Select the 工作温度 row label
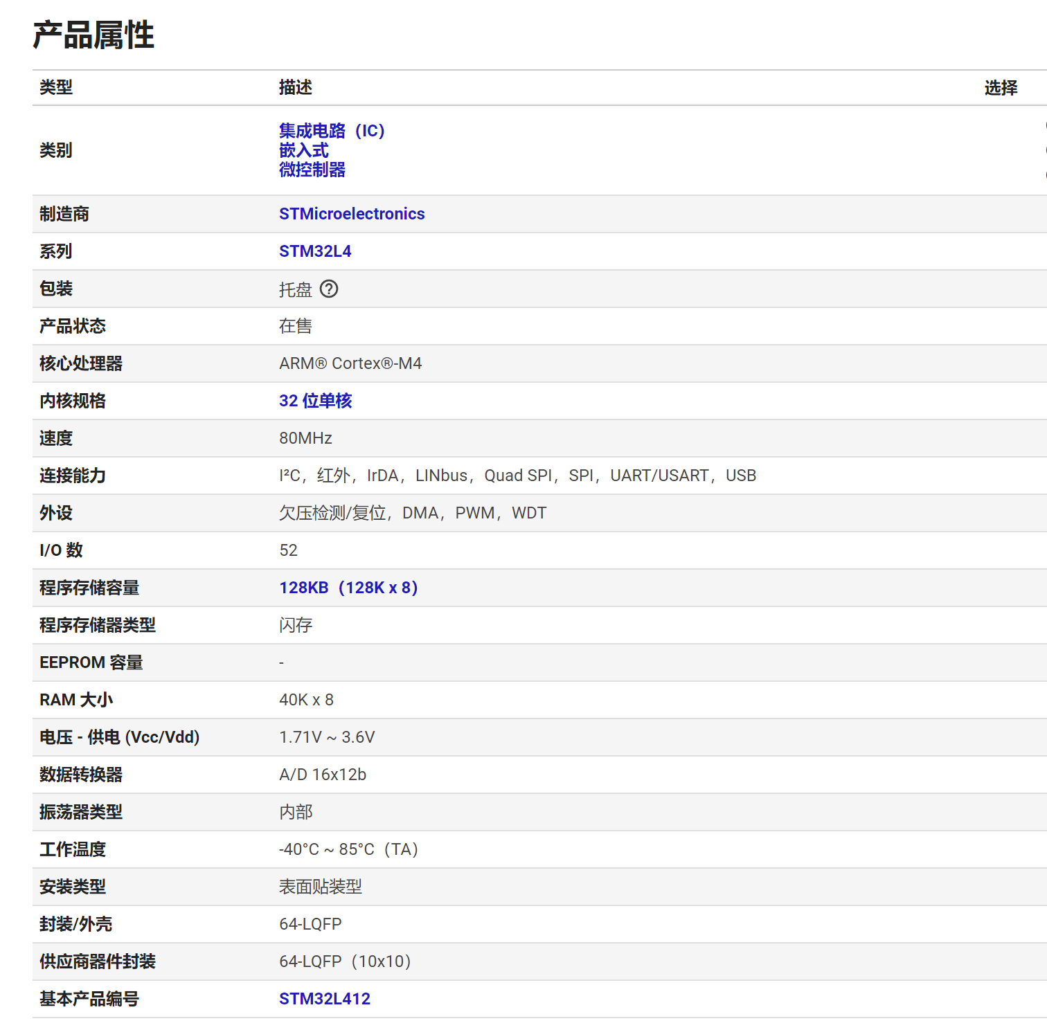The height and width of the screenshot is (1021, 1047). tap(73, 849)
